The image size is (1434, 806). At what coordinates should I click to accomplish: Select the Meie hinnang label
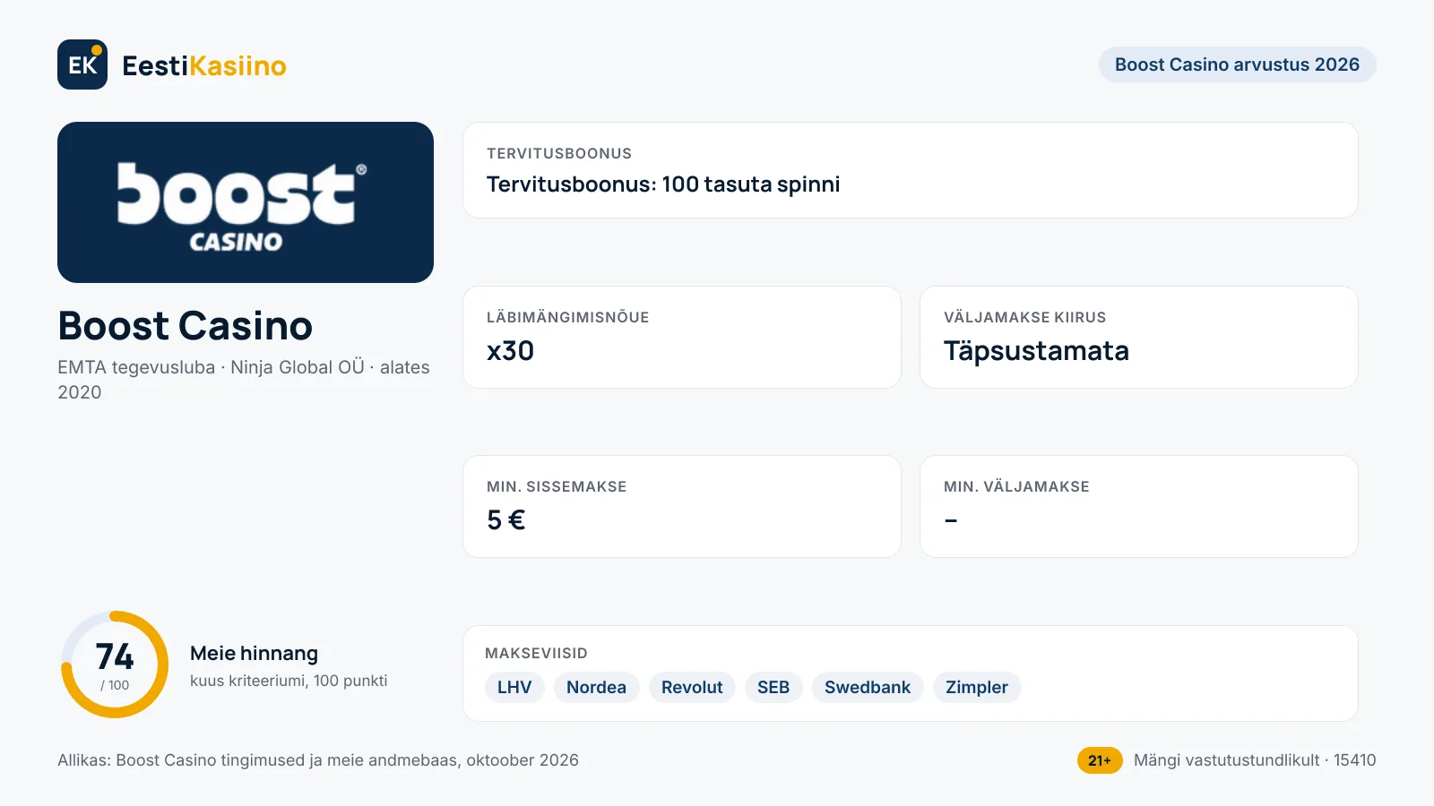coord(254,653)
